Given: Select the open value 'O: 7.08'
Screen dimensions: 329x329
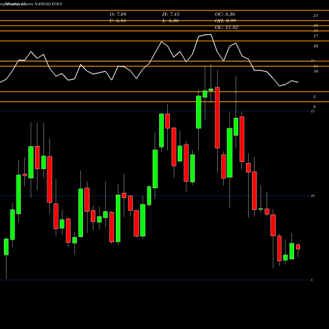Looking at the screenshot, I should (118, 14).
